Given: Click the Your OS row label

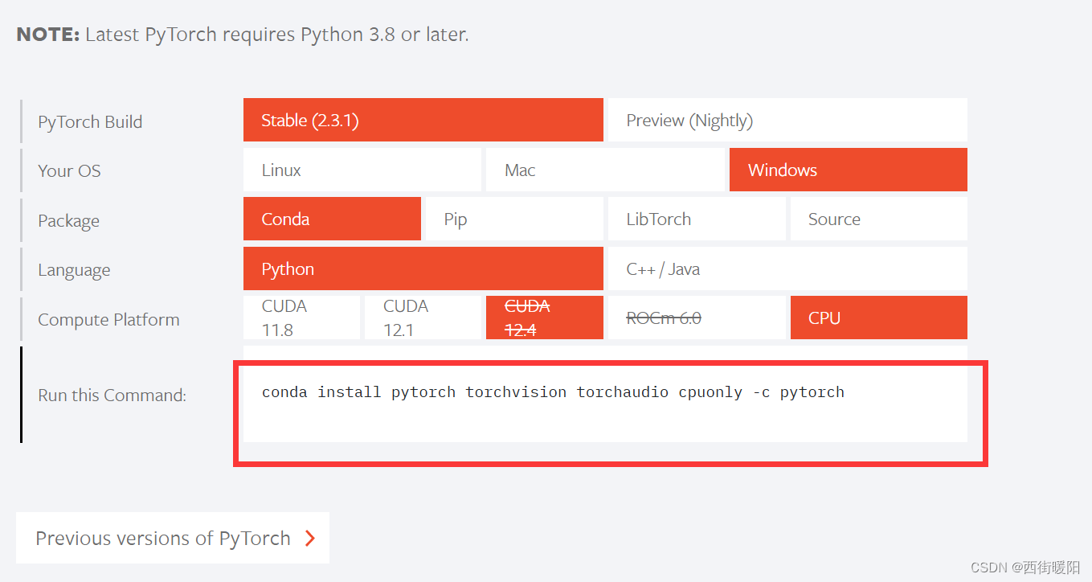Looking at the screenshot, I should (x=69, y=170).
